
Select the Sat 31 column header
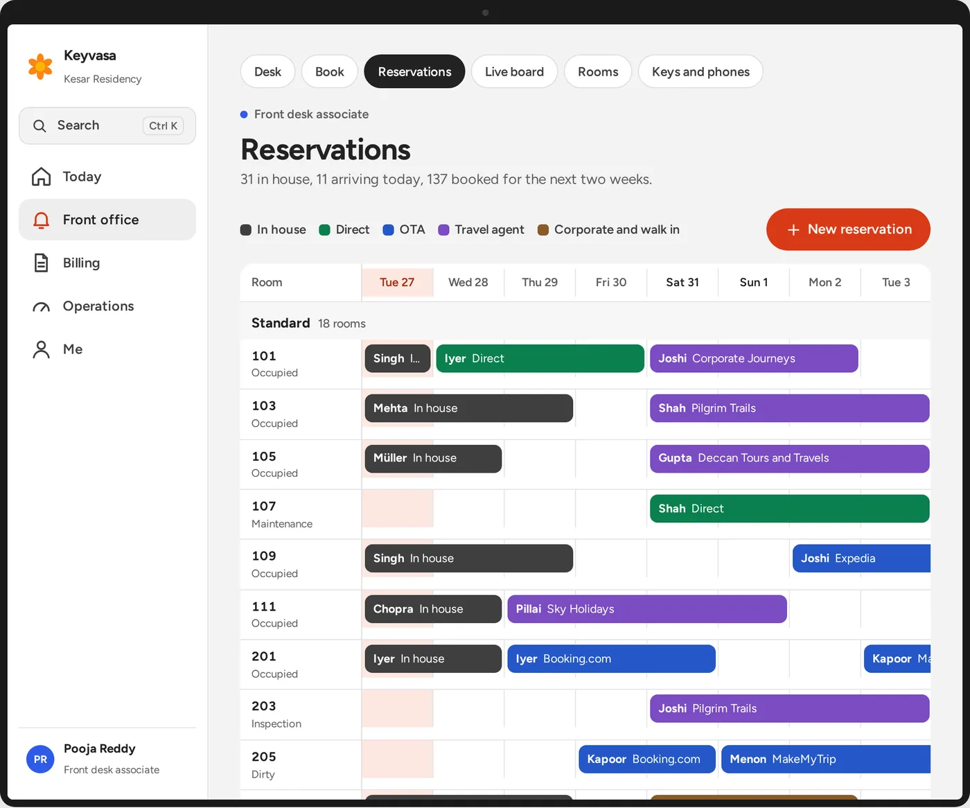pos(682,282)
